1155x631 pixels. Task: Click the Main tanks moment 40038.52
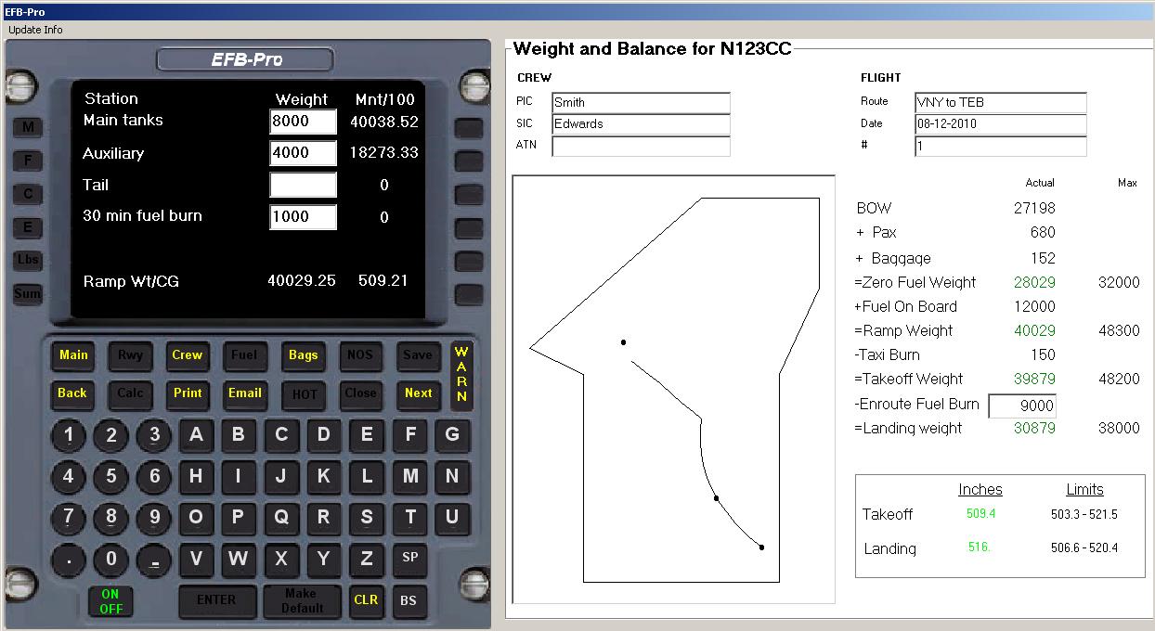pyautogui.click(x=384, y=122)
